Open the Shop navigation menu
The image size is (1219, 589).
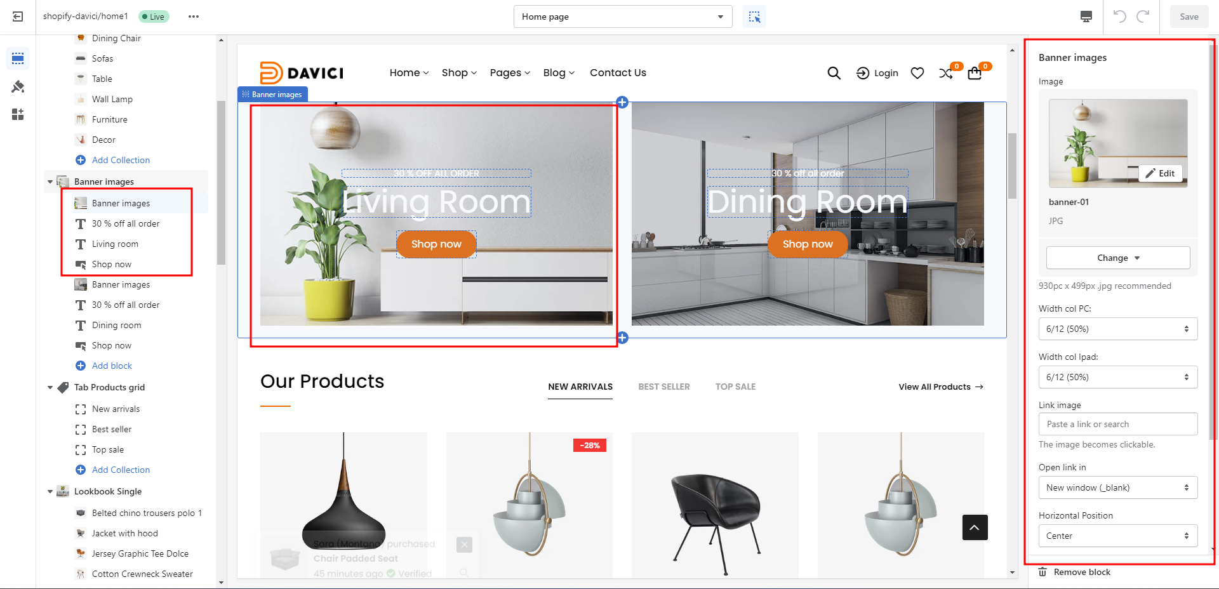(x=458, y=73)
